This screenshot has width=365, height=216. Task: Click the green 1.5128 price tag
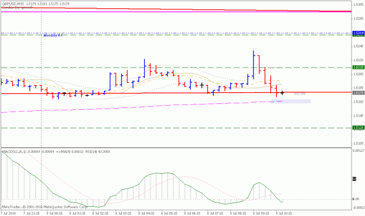[359, 128]
